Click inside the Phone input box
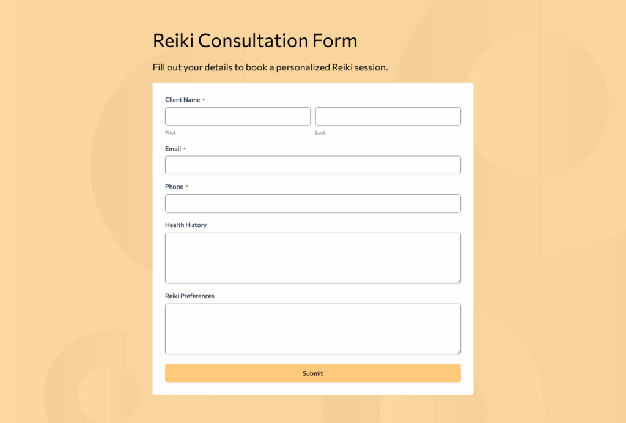Image resolution: width=626 pixels, height=423 pixels. [312, 203]
